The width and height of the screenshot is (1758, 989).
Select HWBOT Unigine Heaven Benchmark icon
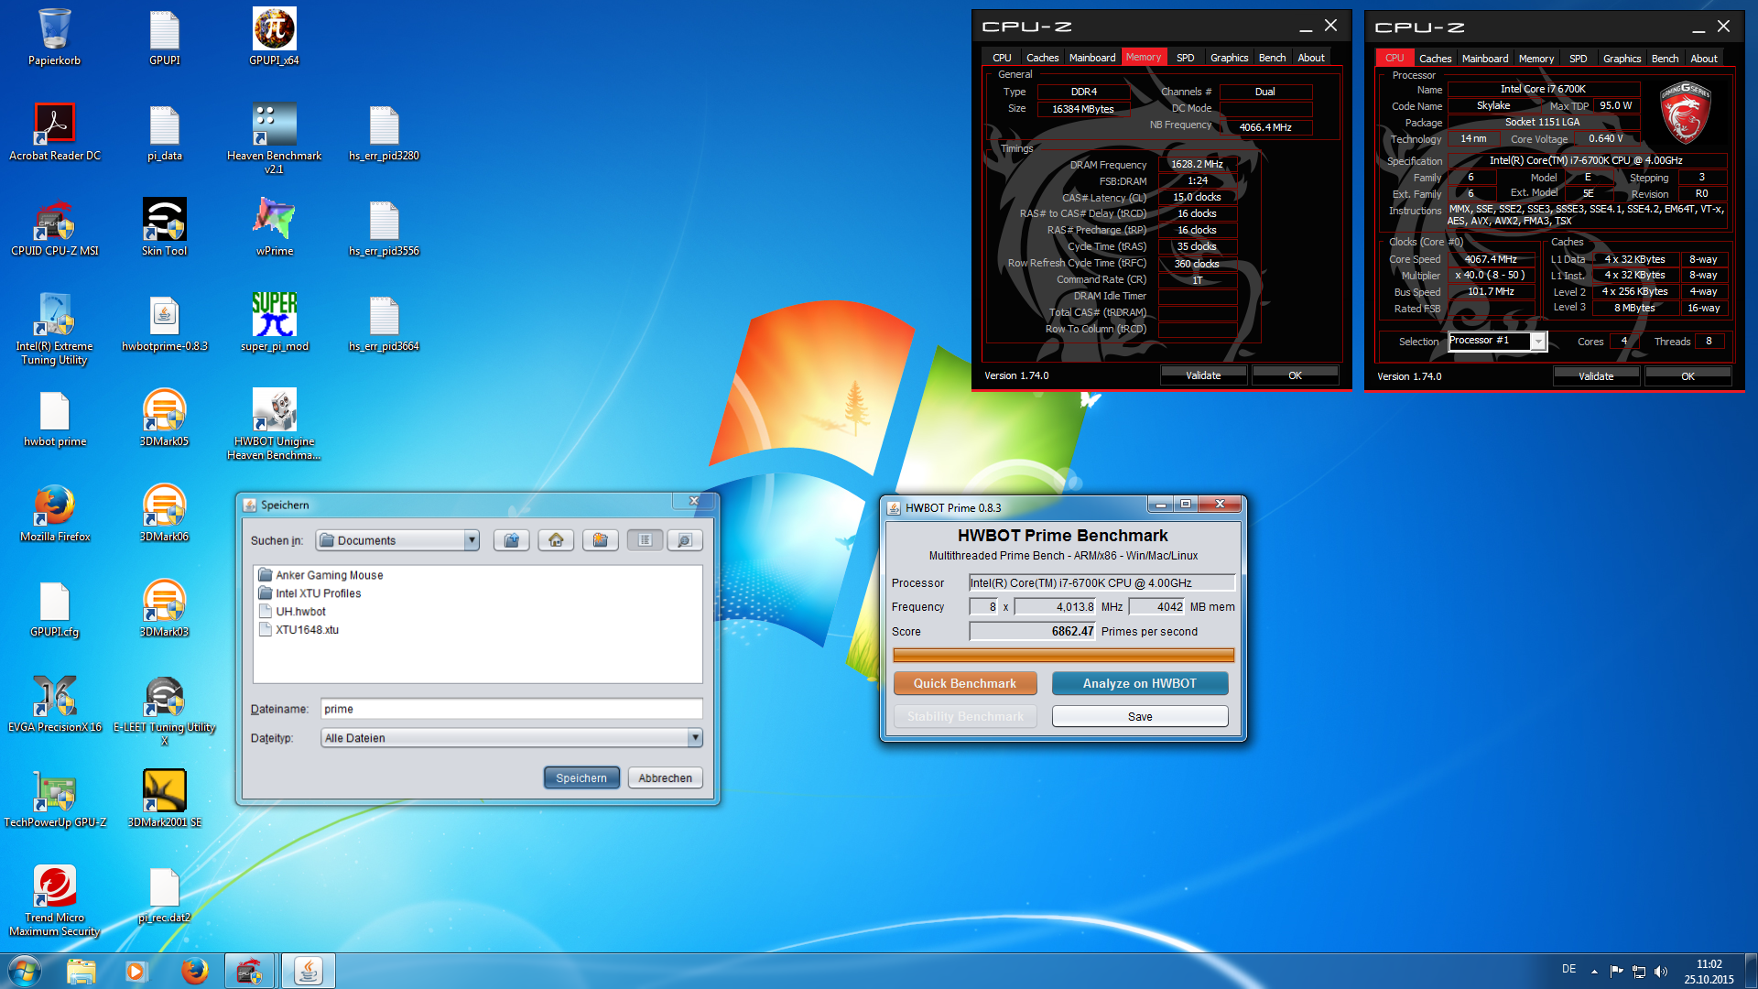(274, 424)
